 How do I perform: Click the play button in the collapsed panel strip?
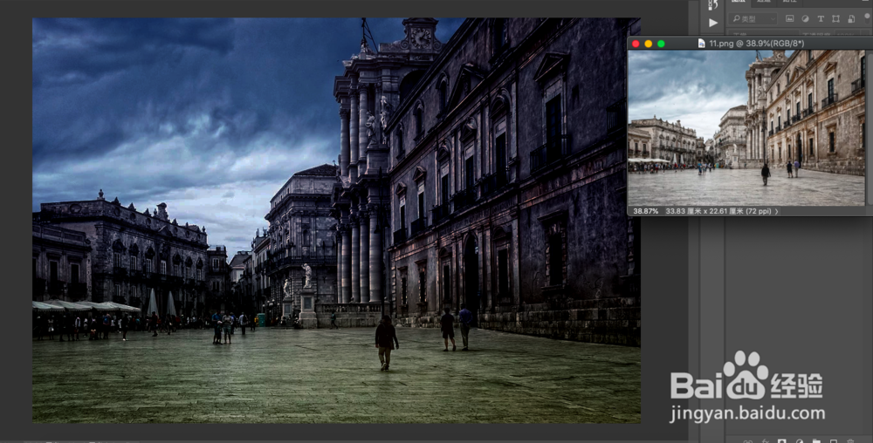[x=713, y=23]
